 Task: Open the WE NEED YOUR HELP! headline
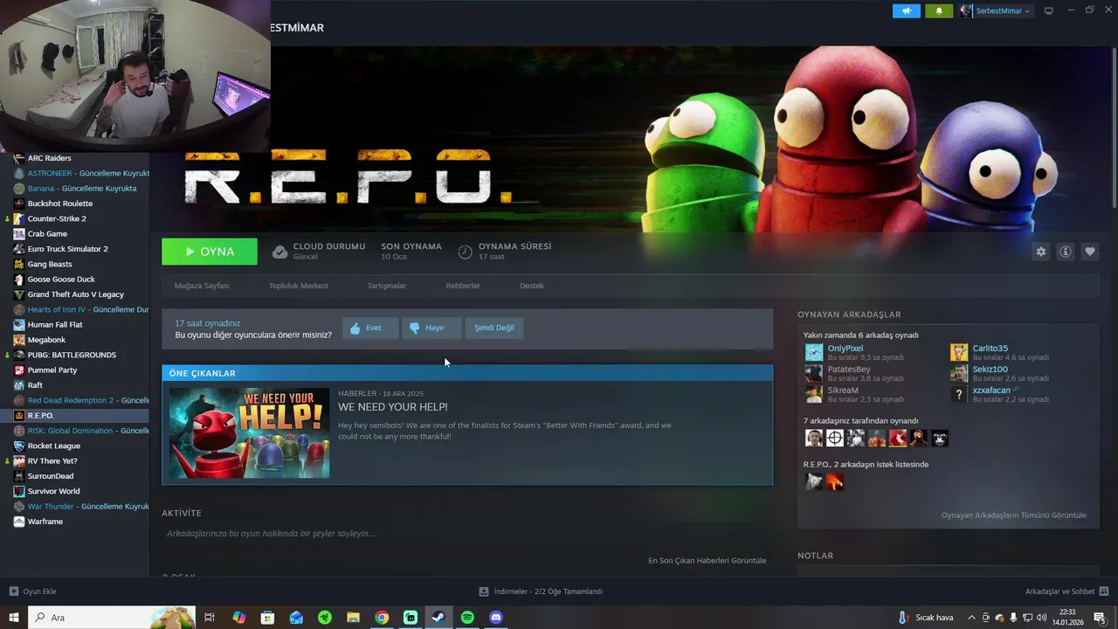[393, 407]
